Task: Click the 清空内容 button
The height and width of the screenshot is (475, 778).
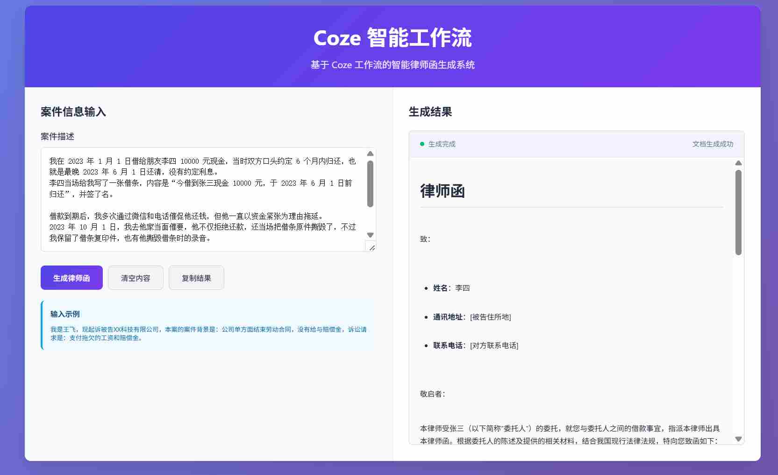Action: click(136, 278)
